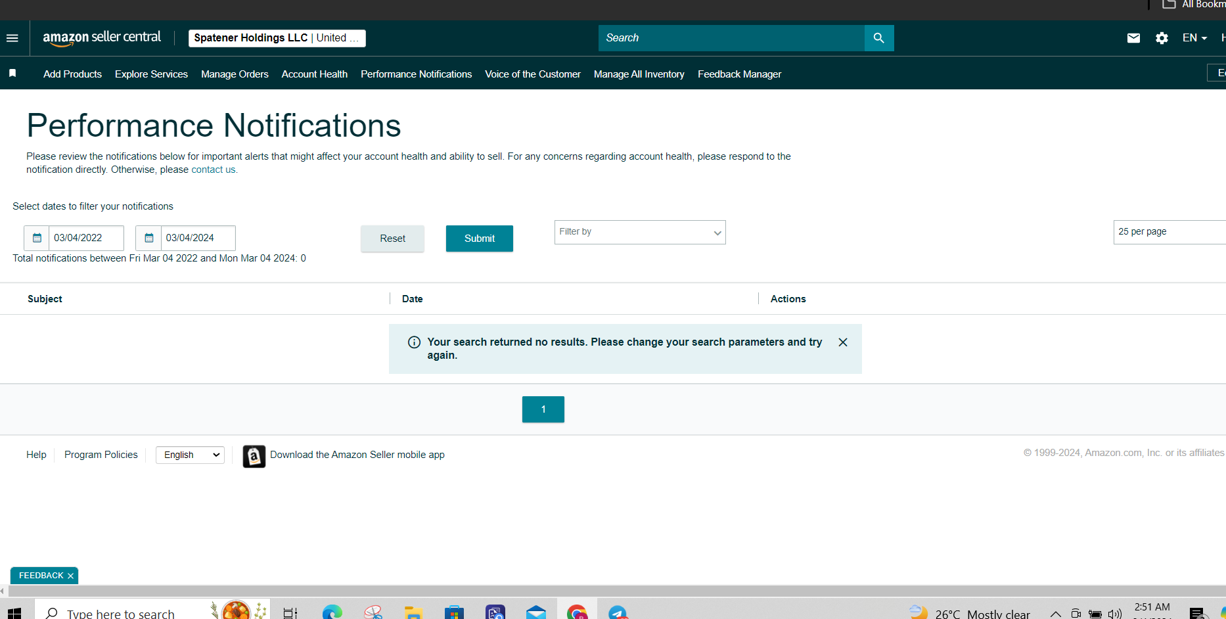Open Explore Services
The height and width of the screenshot is (619, 1226).
pyautogui.click(x=151, y=74)
